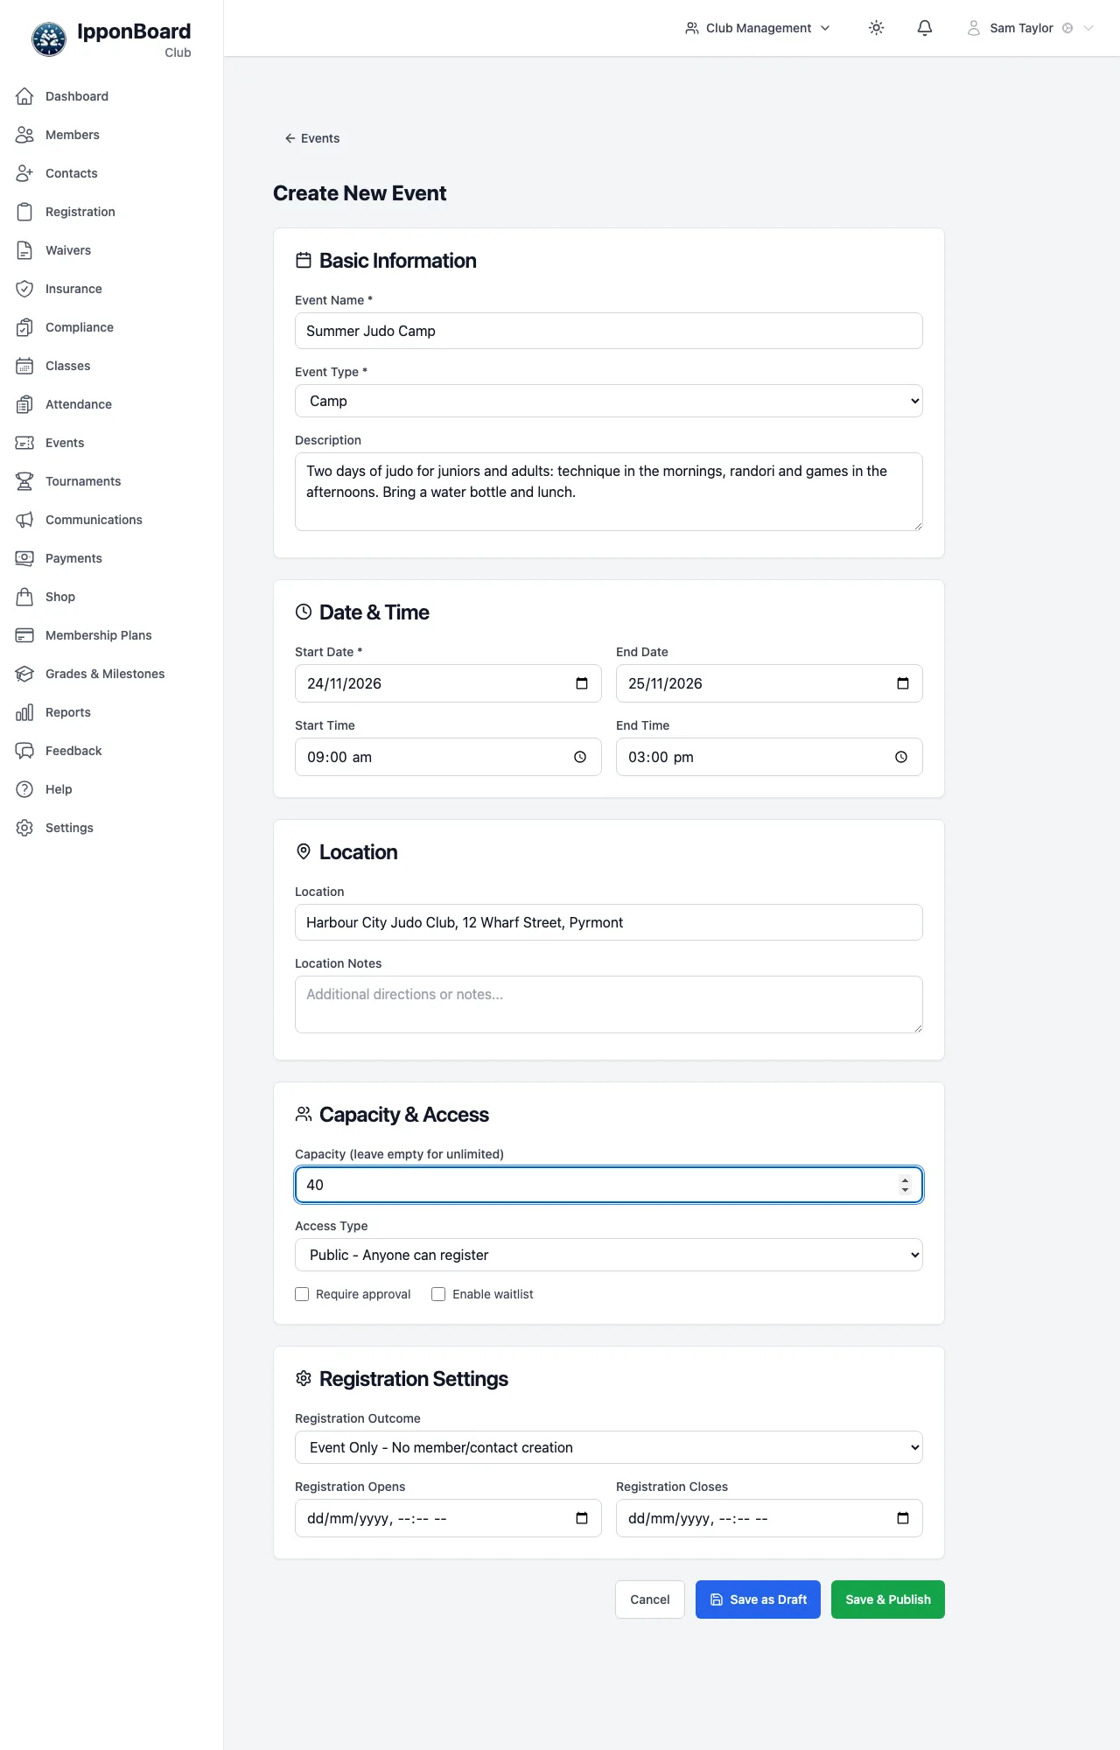Open Events in the sidebar
The height and width of the screenshot is (1750, 1120).
tap(112, 443)
